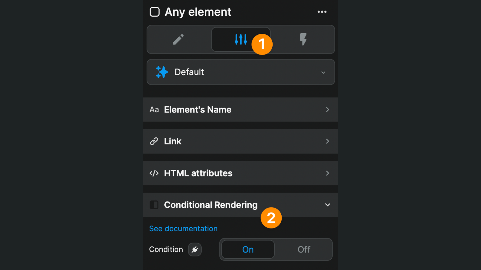Click the Aa icon next to Element's Name

154,109
